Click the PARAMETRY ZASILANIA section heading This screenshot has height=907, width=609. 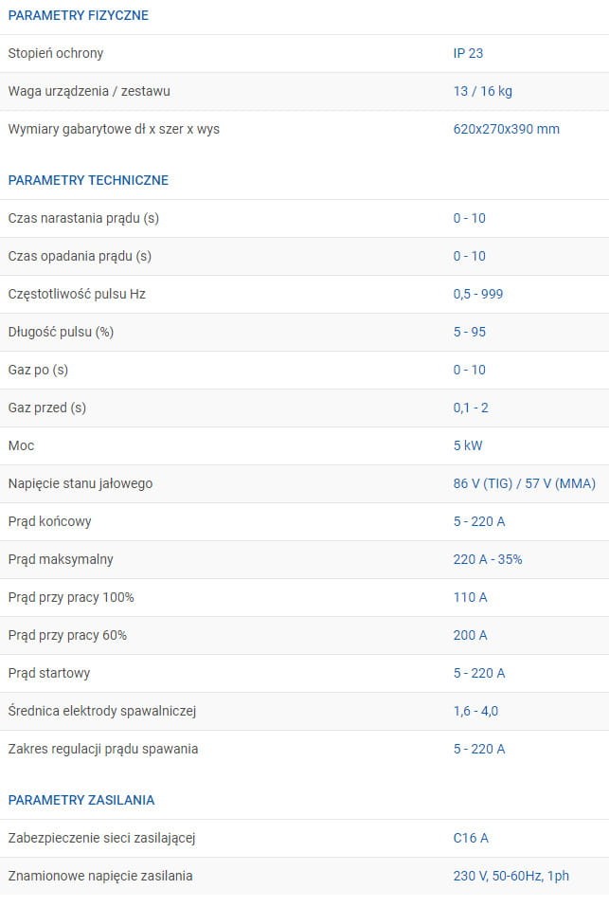81,800
